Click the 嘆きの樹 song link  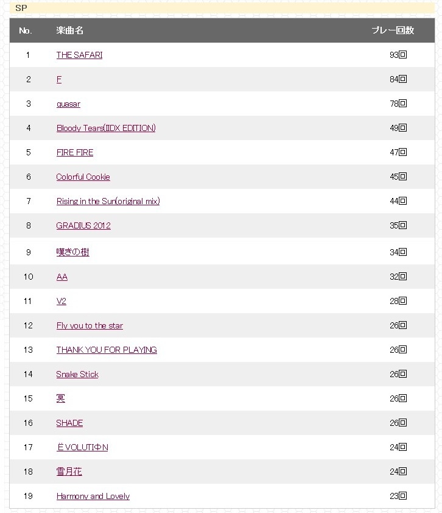(72, 252)
